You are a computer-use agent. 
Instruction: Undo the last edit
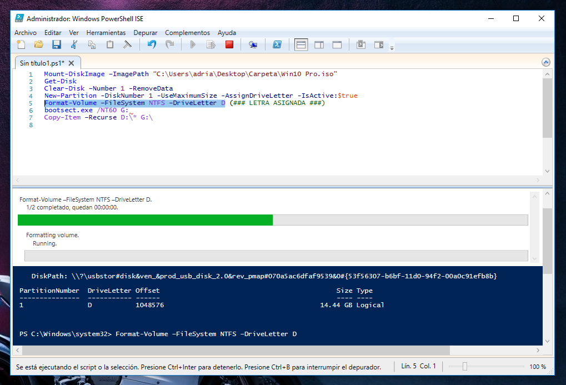pyautogui.click(x=152, y=45)
